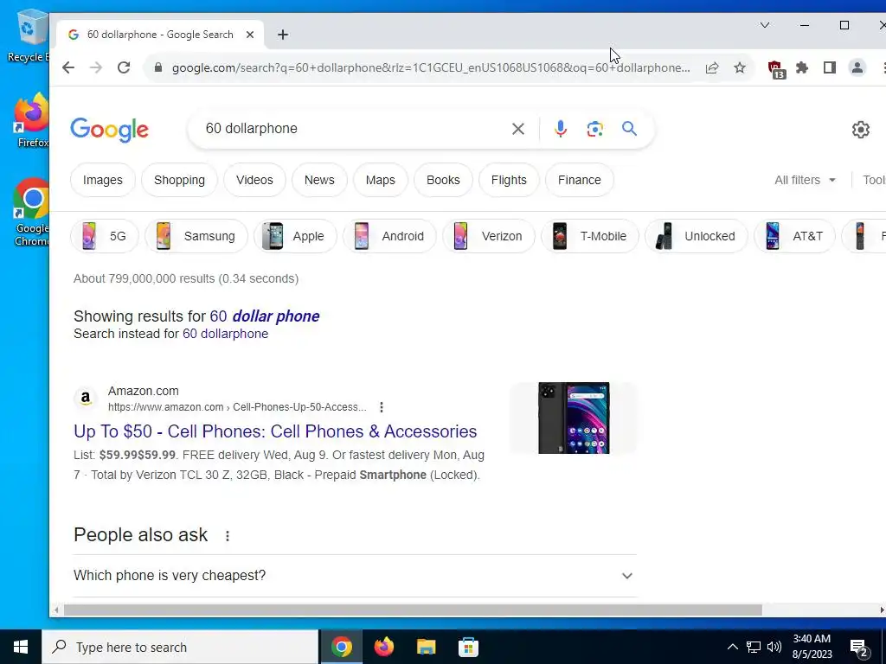Select the Apple filter chip

point(295,236)
